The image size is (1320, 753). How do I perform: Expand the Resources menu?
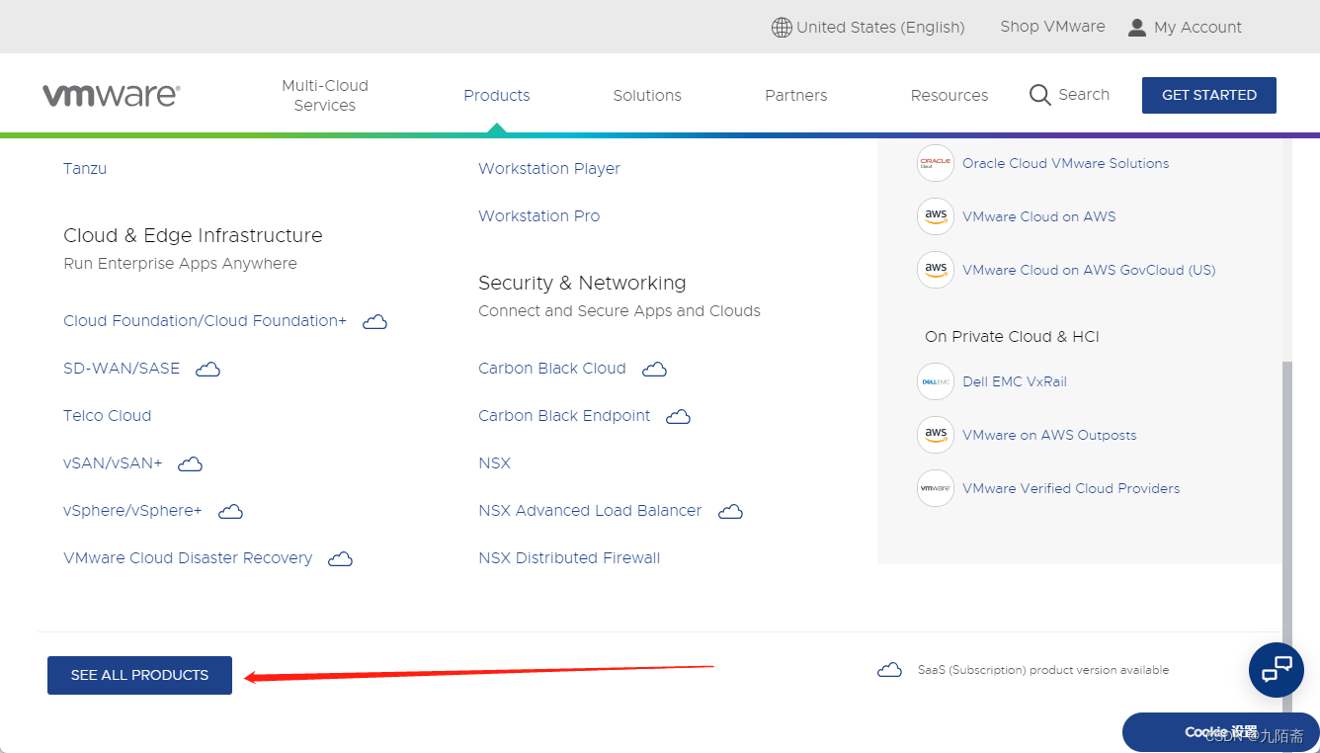pos(949,95)
